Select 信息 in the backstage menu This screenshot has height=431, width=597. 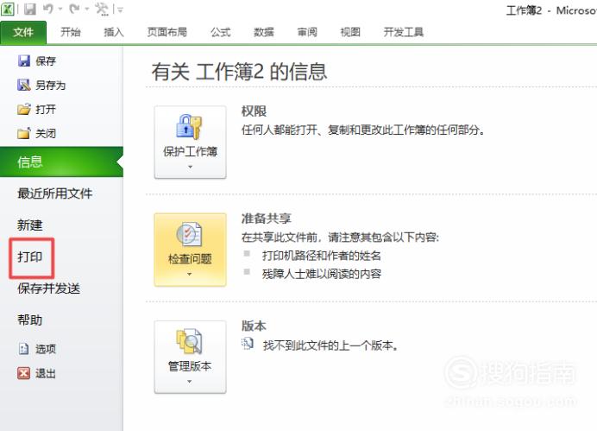point(61,162)
